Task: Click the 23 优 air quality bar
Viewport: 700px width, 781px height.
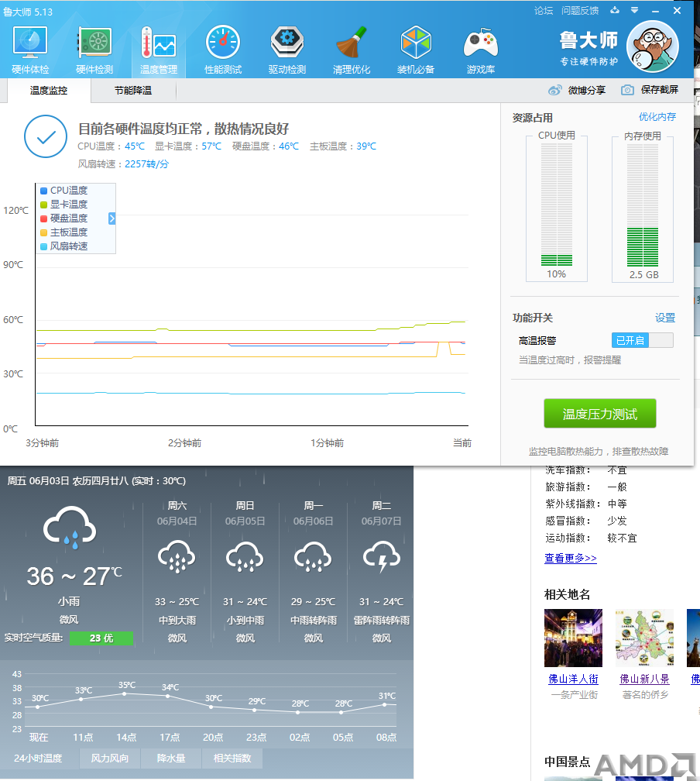Action: coord(101,638)
